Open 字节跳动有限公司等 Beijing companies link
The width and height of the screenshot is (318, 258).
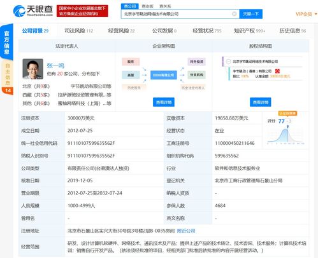tap(91, 86)
